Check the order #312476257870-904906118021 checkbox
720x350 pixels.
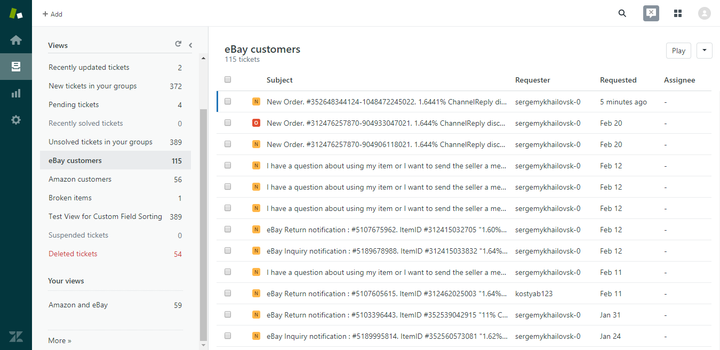(x=228, y=144)
